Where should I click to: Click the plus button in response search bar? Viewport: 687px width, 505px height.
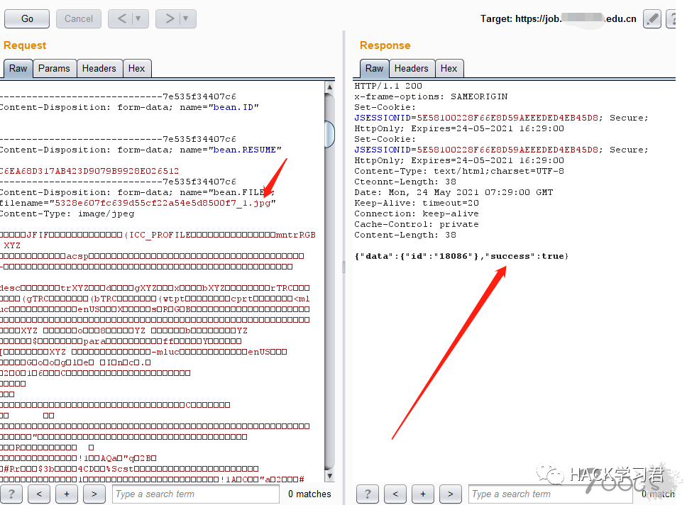click(423, 494)
